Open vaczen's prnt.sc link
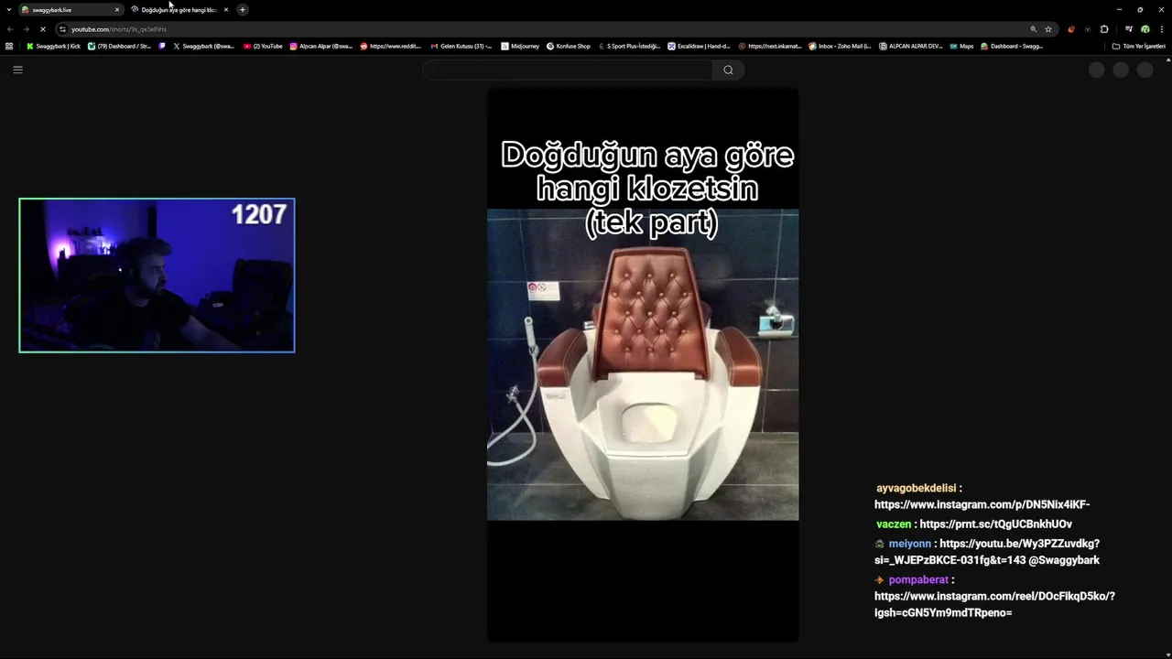 pyautogui.click(x=995, y=524)
